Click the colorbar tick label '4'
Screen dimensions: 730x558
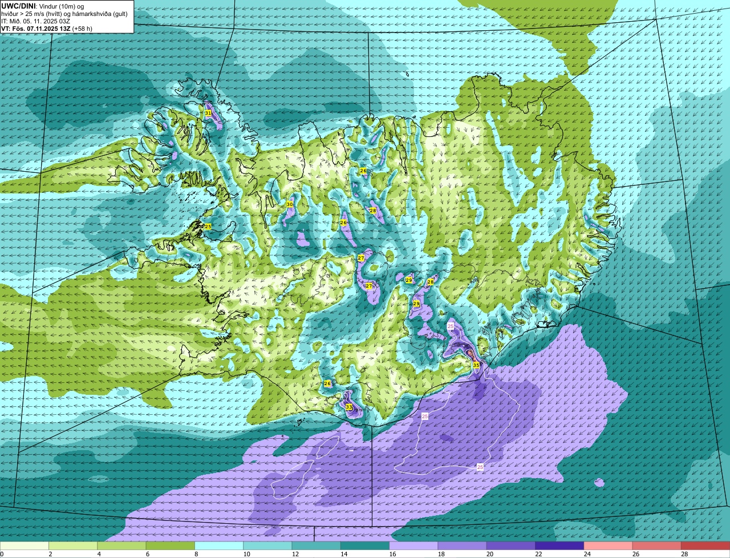[x=99, y=554]
